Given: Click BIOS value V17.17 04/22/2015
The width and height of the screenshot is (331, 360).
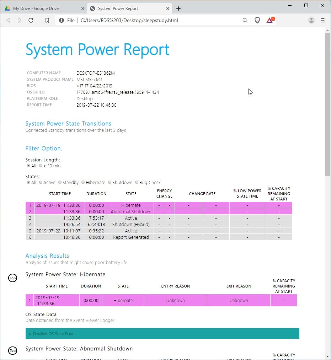Looking at the screenshot, I should [x=94, y=86].
